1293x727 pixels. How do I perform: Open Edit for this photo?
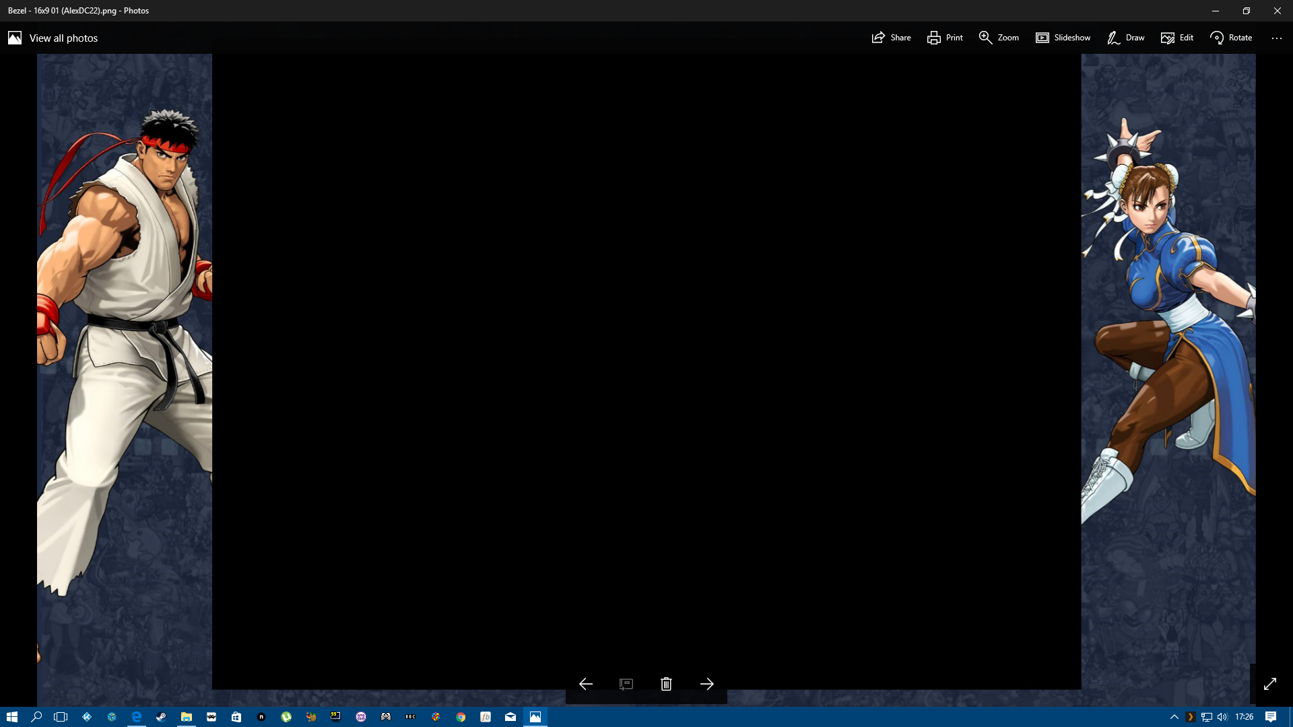click(x=1177, y=38)
